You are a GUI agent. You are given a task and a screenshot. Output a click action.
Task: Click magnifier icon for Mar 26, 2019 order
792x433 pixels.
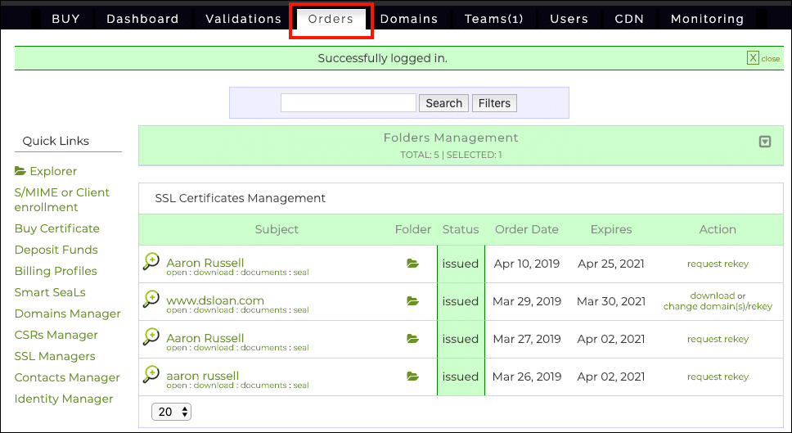pyautogui.click(x=151, y=375)
